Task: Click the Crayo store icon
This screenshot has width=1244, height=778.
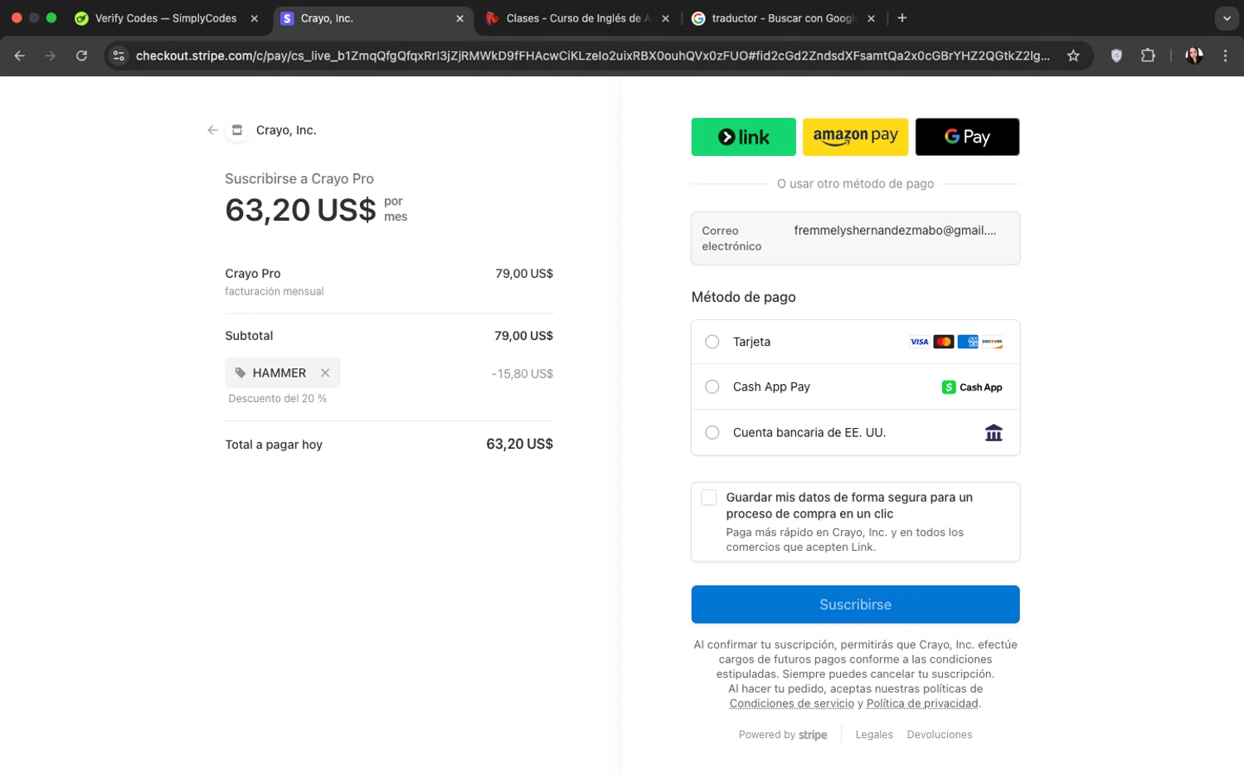Action: [237, 130]
